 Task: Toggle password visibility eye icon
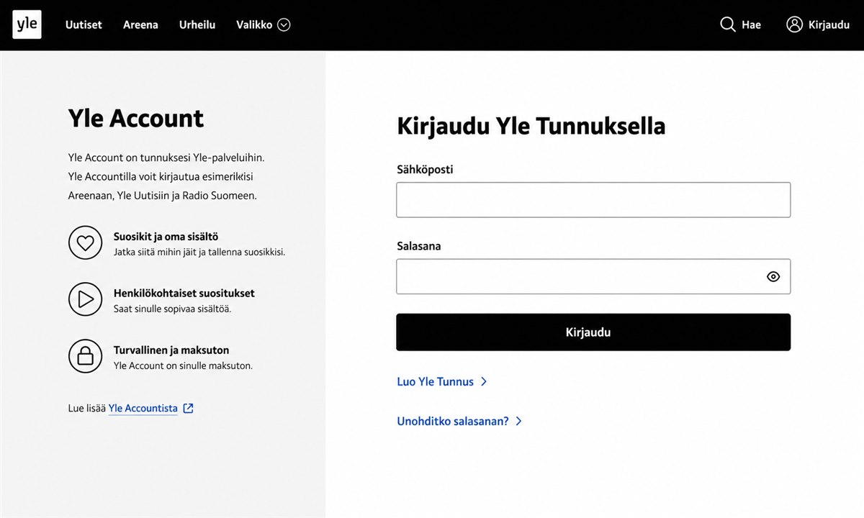click(x=773, y=276)
